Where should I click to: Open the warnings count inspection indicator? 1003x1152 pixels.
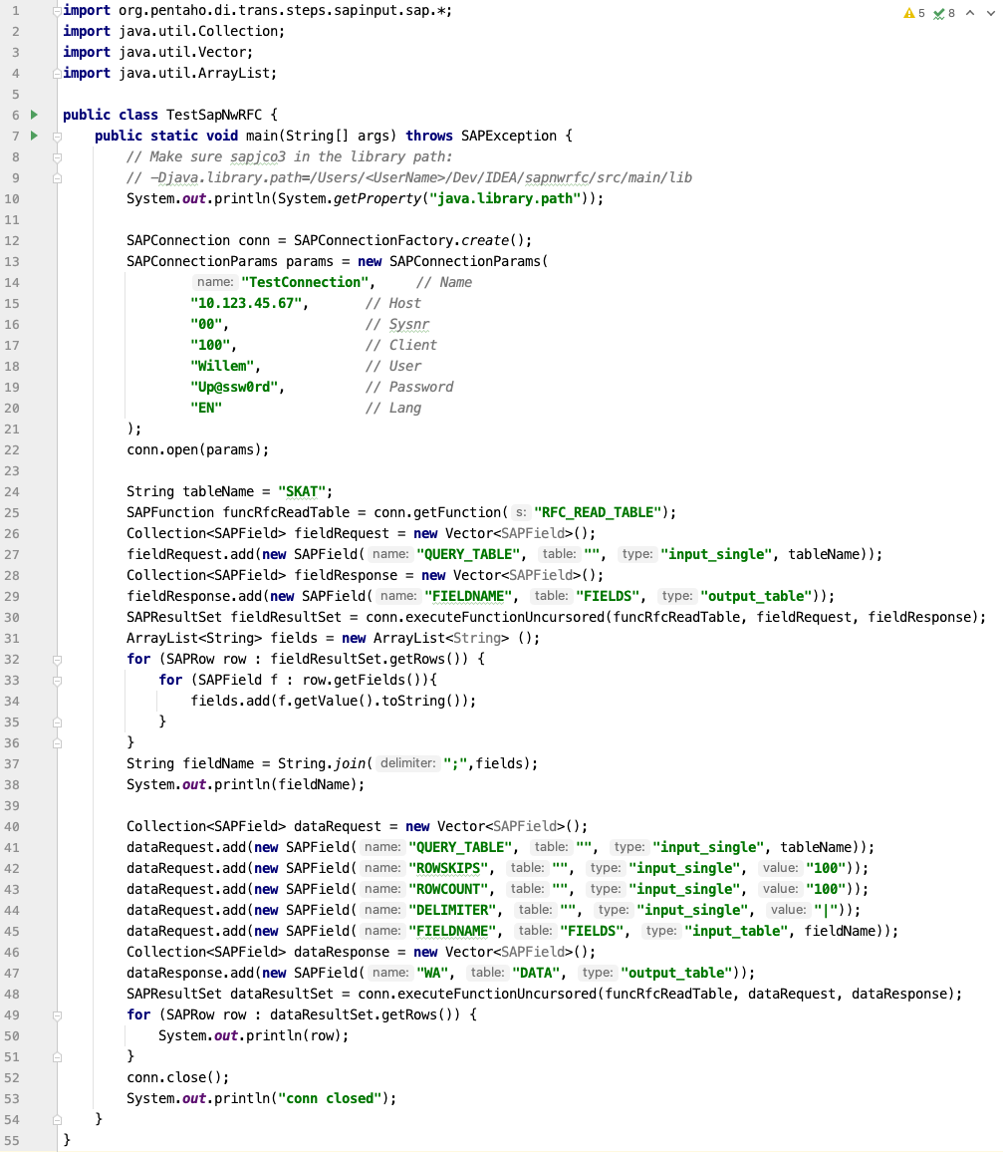(x=914, y=13)
